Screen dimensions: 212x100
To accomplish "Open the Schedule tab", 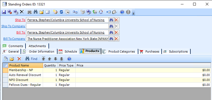I will [68, 51].
